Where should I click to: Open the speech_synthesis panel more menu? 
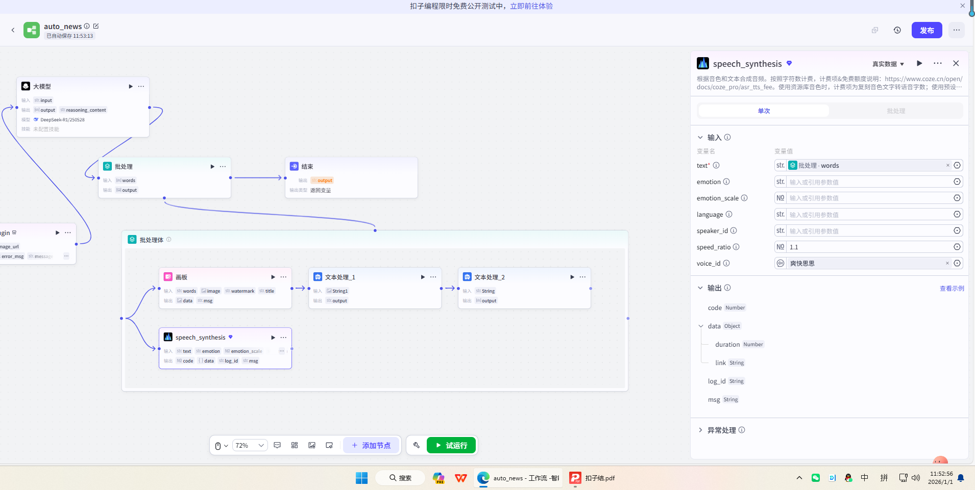click(x=938, y=63)
